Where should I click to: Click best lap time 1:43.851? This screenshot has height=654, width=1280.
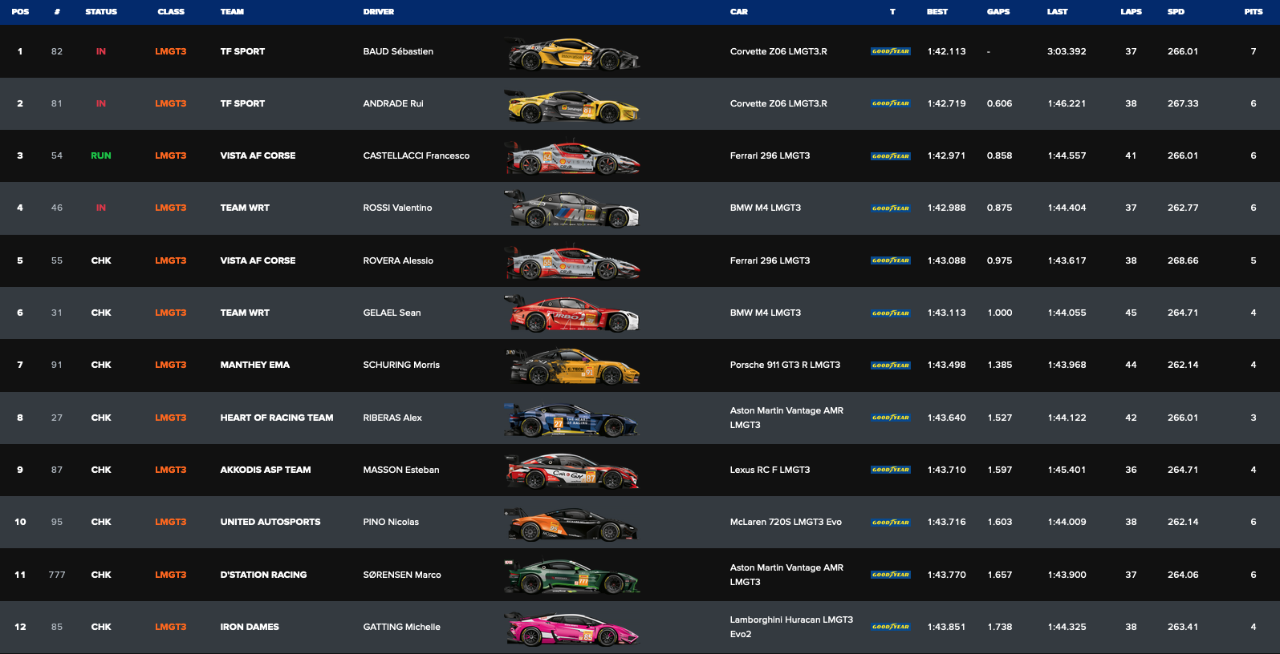coord(947,627)
